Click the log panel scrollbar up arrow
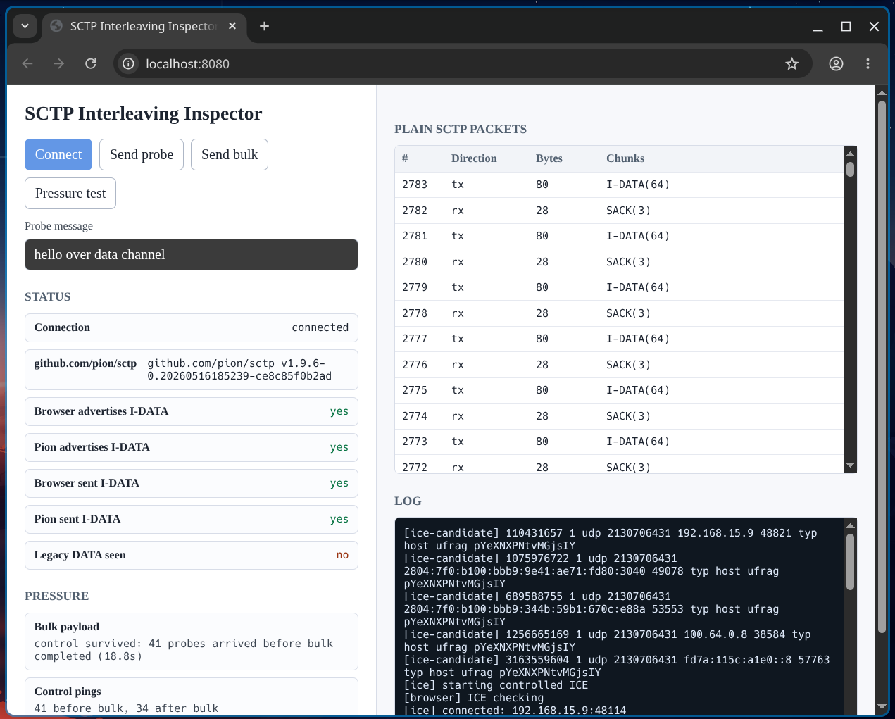Viewport: 895px width, 719px height. coord(850,525)
